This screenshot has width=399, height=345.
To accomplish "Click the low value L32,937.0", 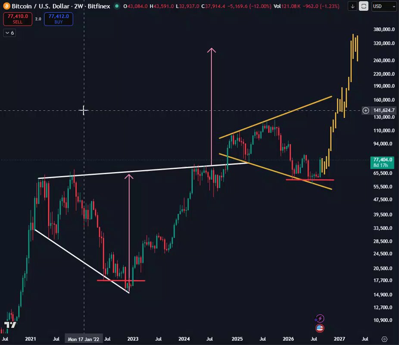I will [x=187, y=6].
